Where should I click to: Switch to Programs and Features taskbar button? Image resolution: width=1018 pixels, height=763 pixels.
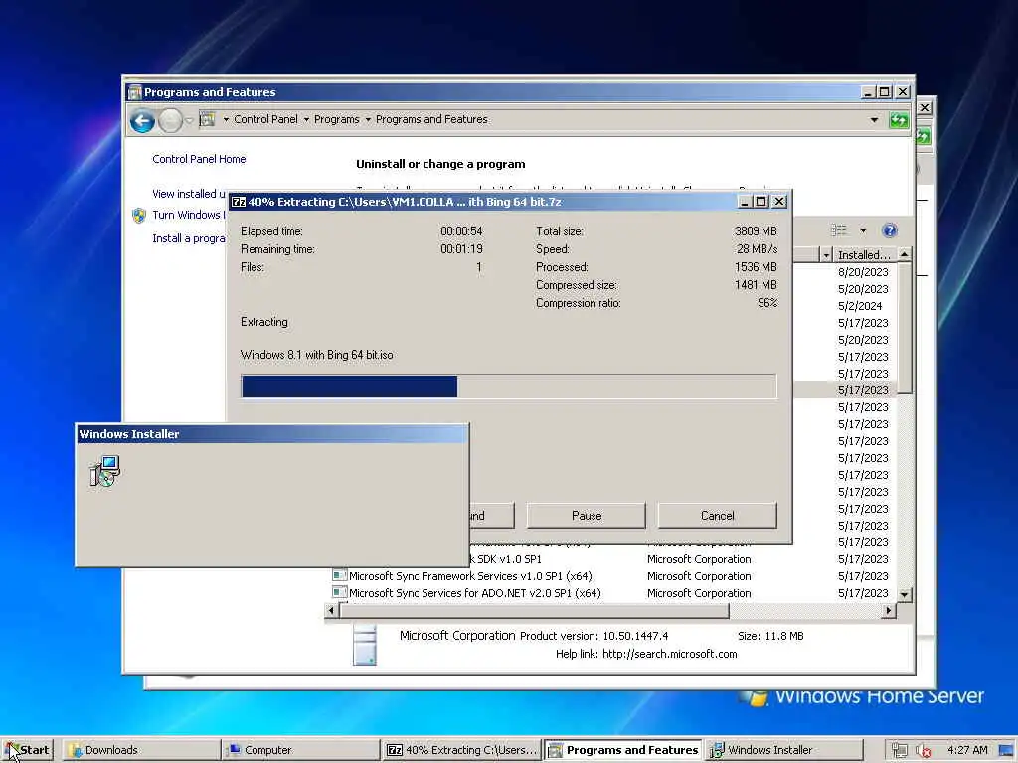coord(623,750)
